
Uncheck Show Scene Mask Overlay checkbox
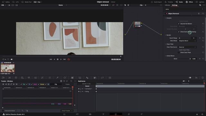click(179, 32)
